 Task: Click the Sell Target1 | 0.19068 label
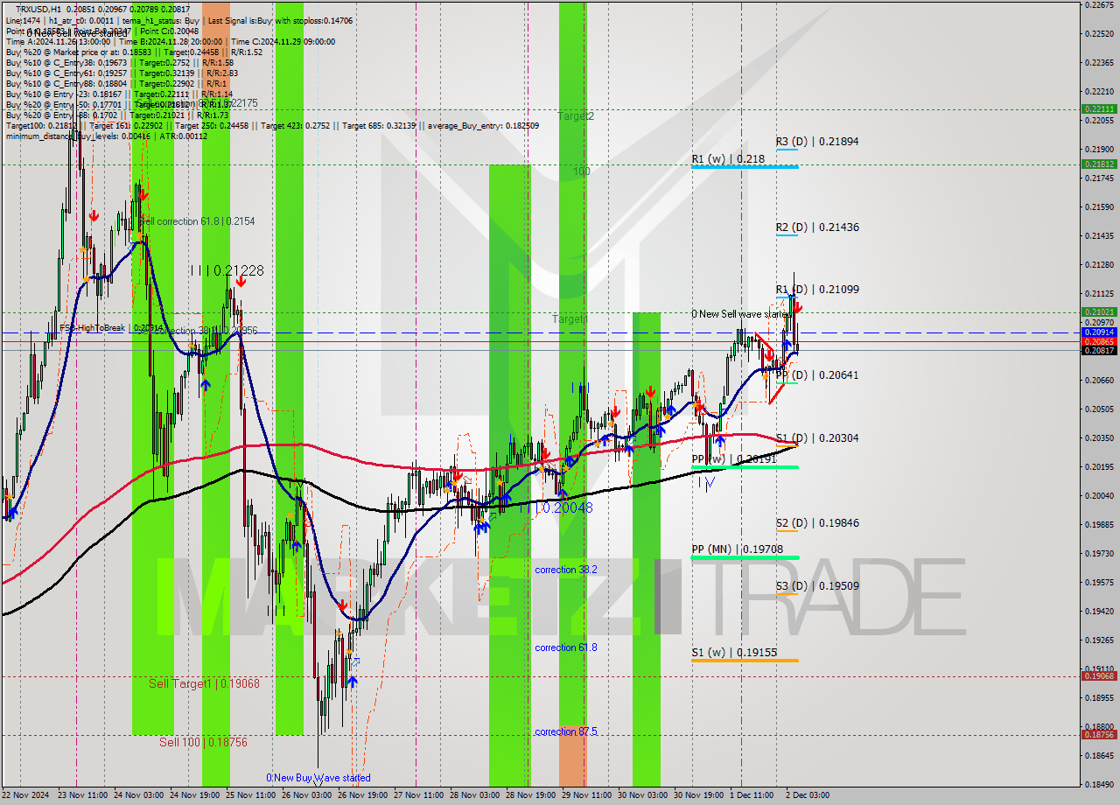(204, 683)
